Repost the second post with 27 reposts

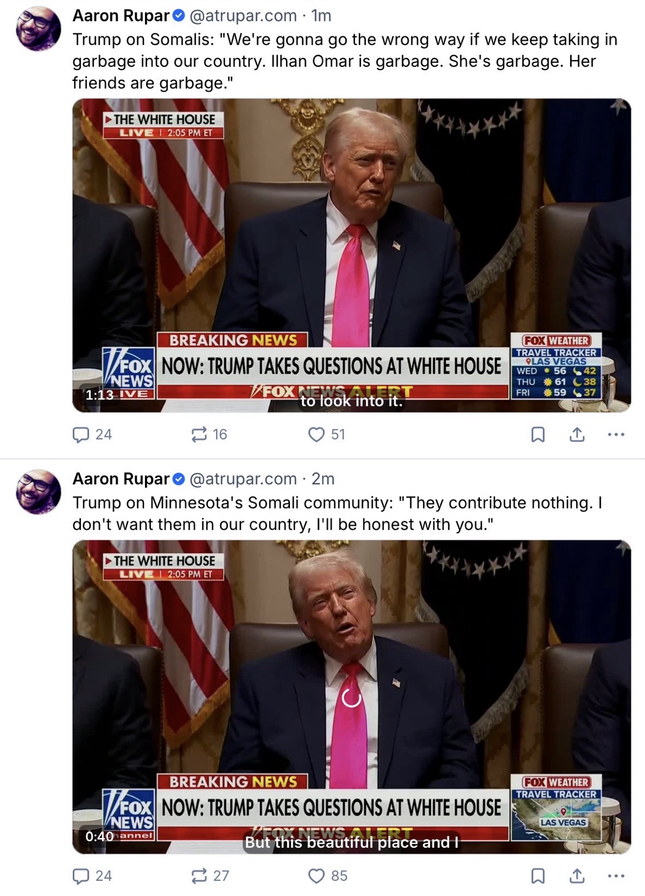(210, 876)
